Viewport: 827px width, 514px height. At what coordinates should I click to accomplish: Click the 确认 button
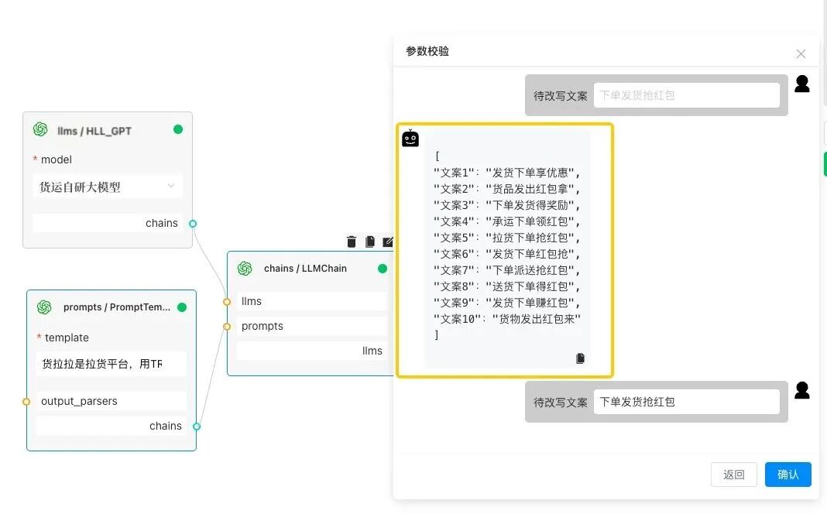pyautogui.click(x=788, y=475)
